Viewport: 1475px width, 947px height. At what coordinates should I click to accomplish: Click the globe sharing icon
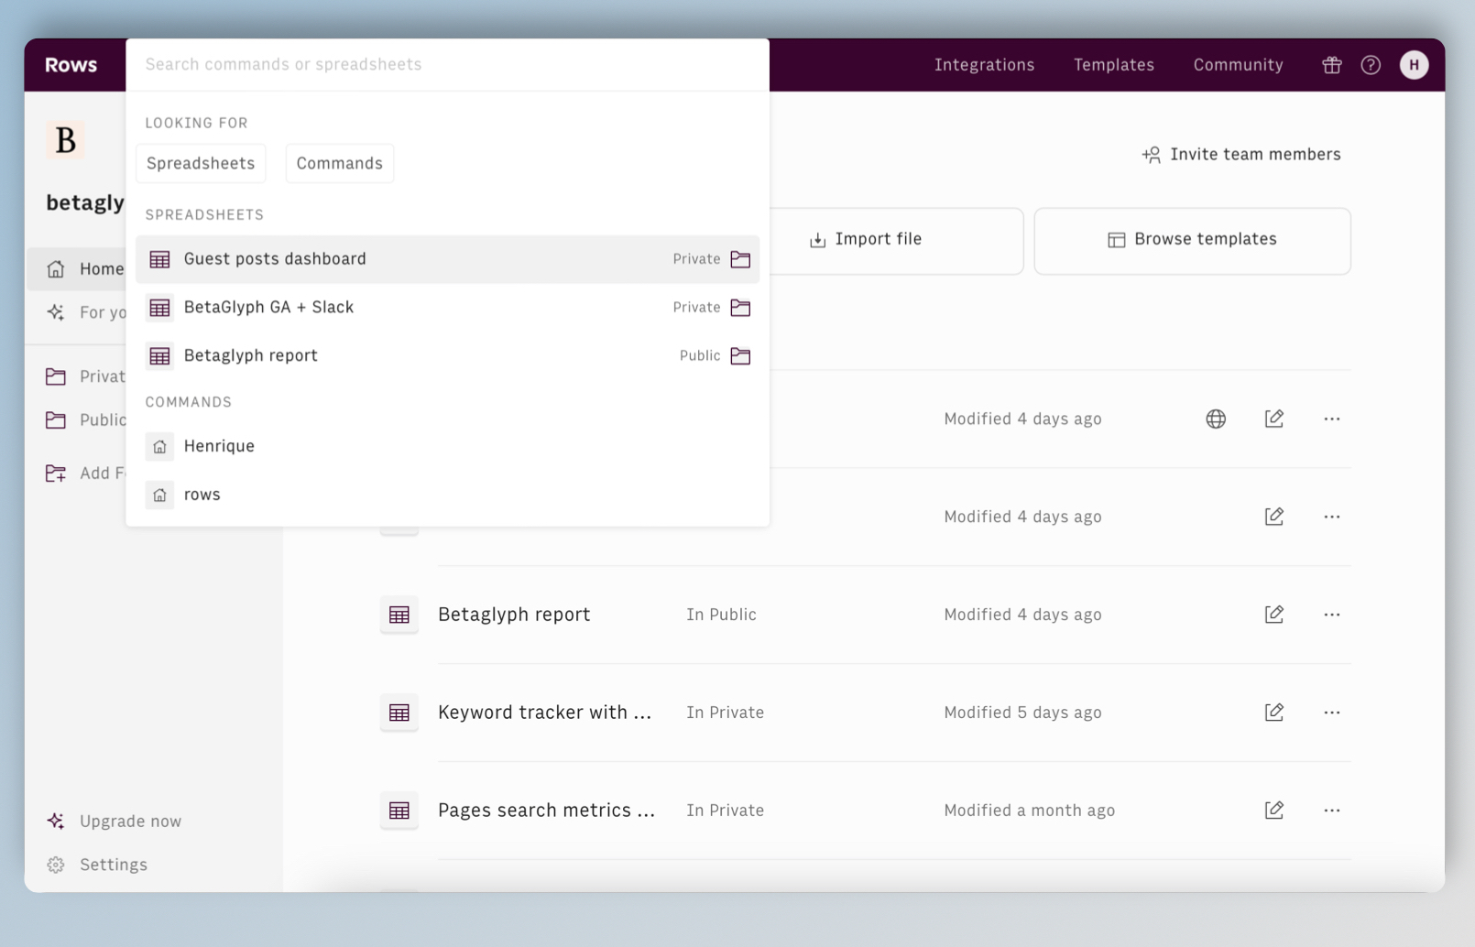(x=1216, y=419)
